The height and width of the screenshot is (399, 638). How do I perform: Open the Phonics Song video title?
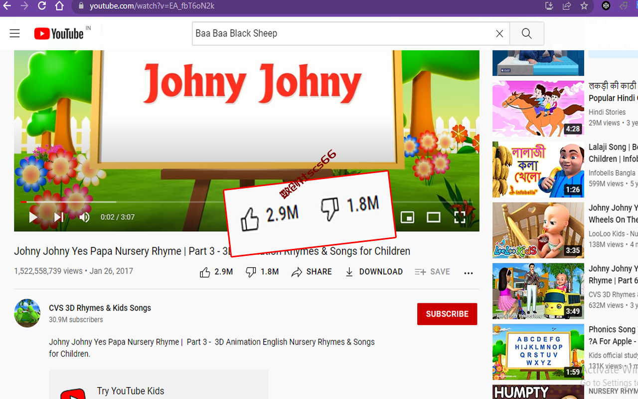(613, 335)
